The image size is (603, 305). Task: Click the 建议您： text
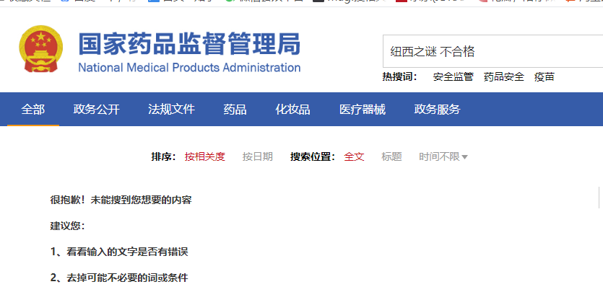[67, 226]
